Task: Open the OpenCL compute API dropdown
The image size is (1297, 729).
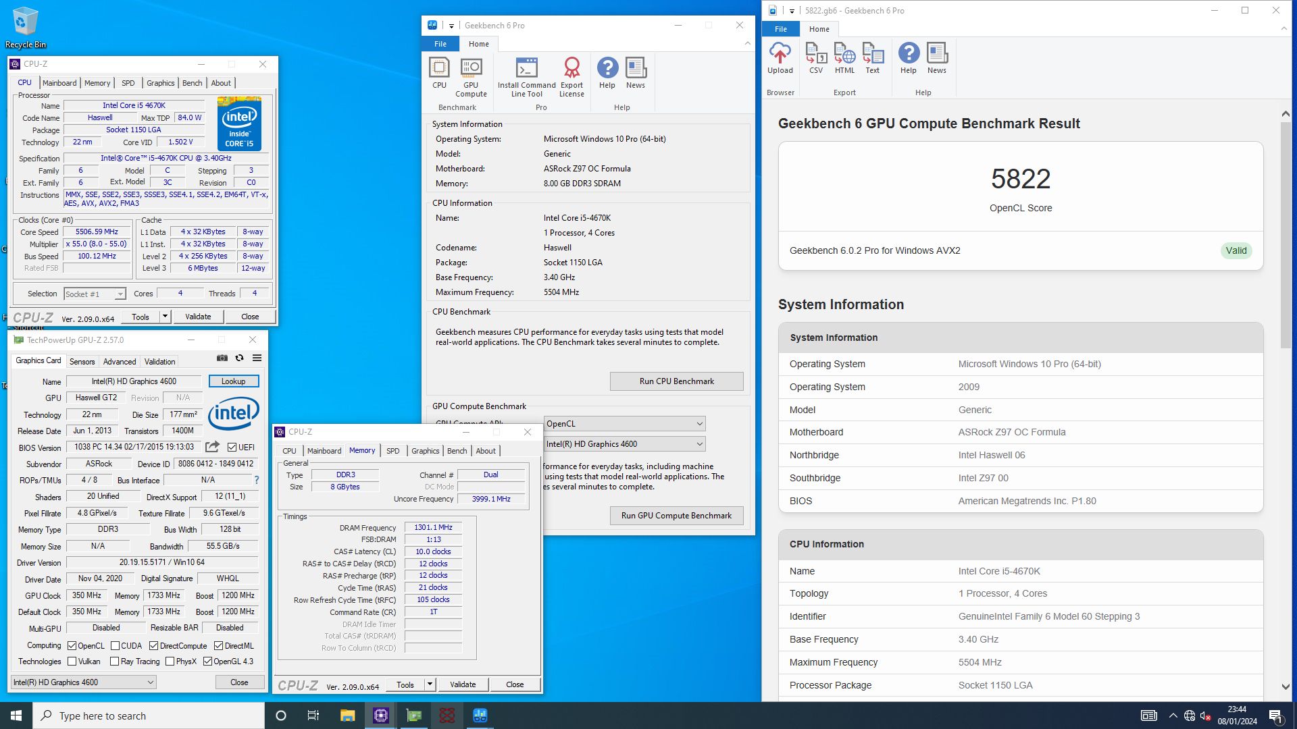Action: [624, 424]
